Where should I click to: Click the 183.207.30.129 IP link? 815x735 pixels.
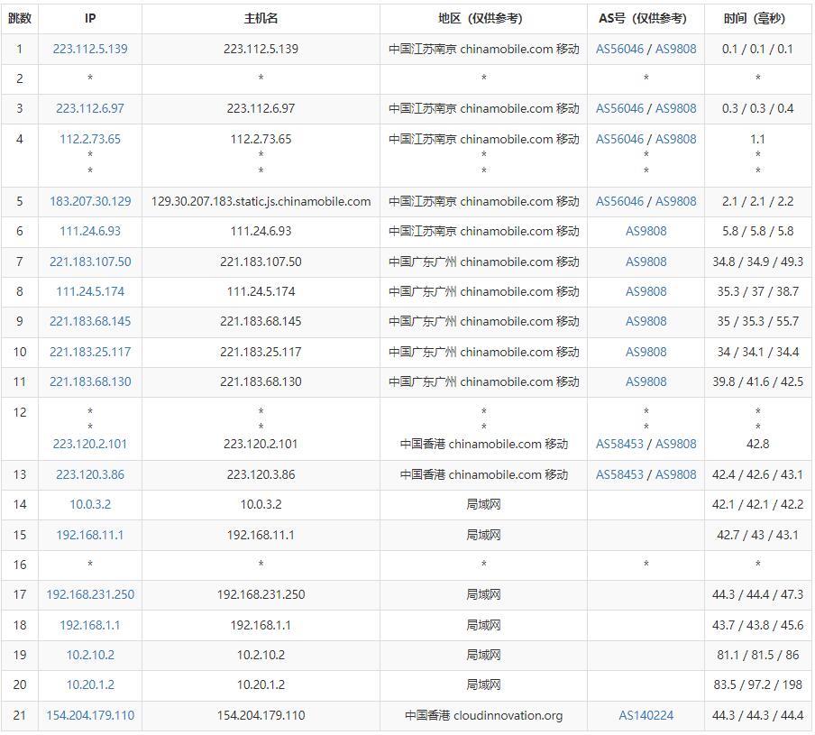(90, 201)
